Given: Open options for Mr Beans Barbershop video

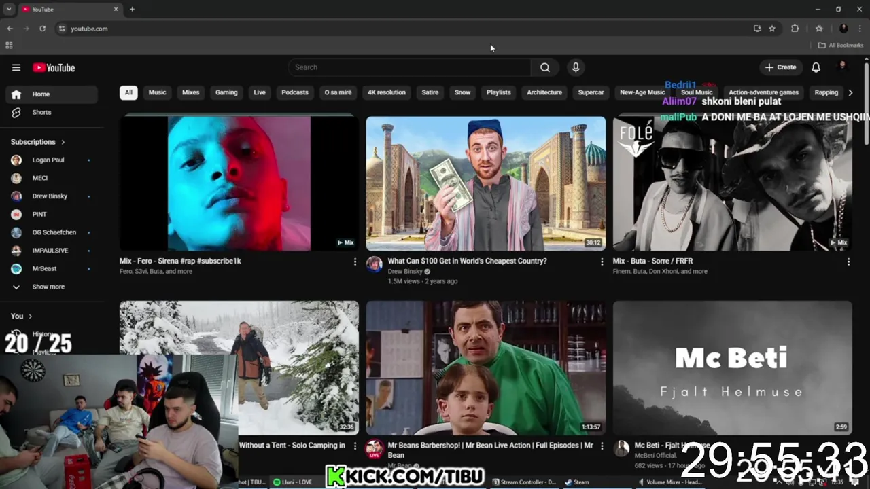Looking at the screenshot, I should (x=602, y=446).
